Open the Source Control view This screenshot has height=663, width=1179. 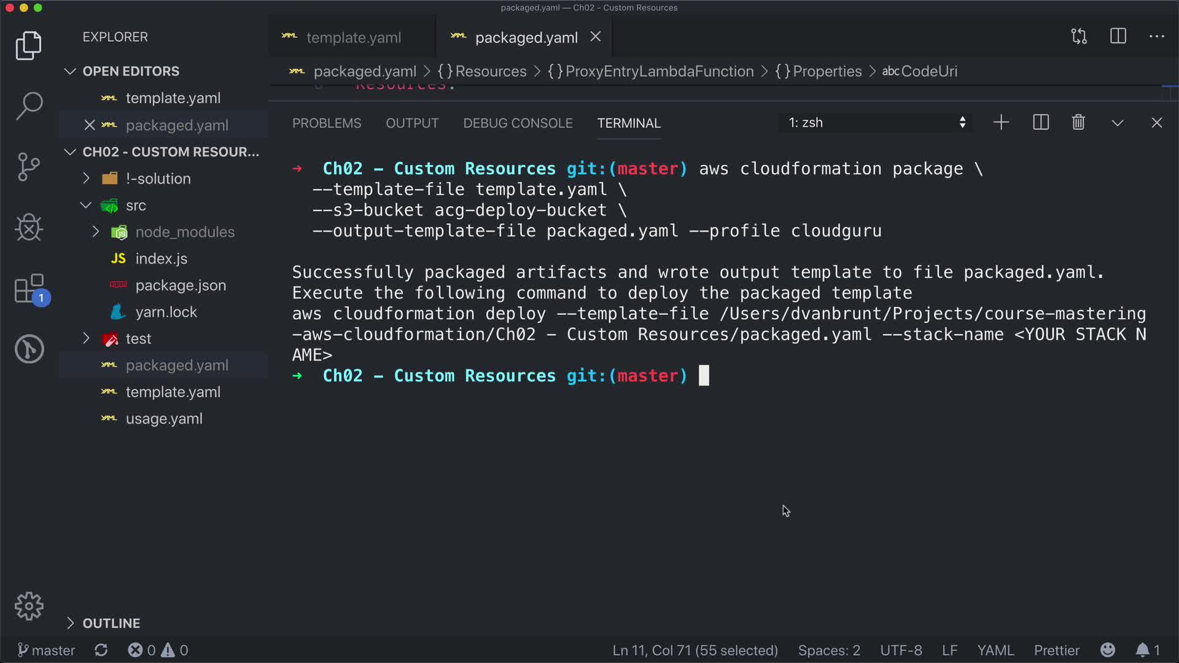coord(29,166)
